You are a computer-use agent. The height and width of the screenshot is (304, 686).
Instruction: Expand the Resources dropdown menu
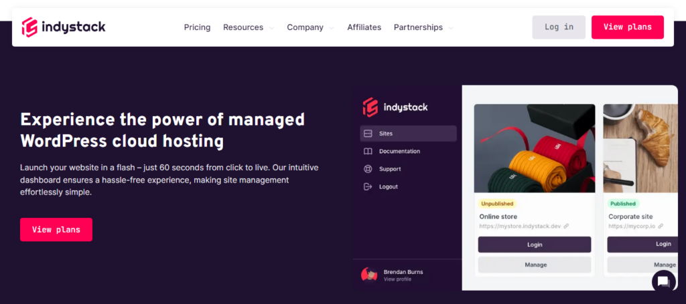click(249, 27)
